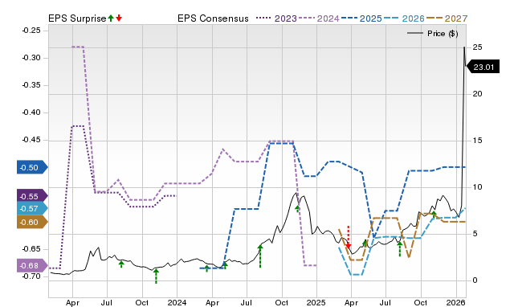Select the 2027 EPS Consensus legend entry
The width and height of the screenshot is (514, 307).
[x=447, y=18]
